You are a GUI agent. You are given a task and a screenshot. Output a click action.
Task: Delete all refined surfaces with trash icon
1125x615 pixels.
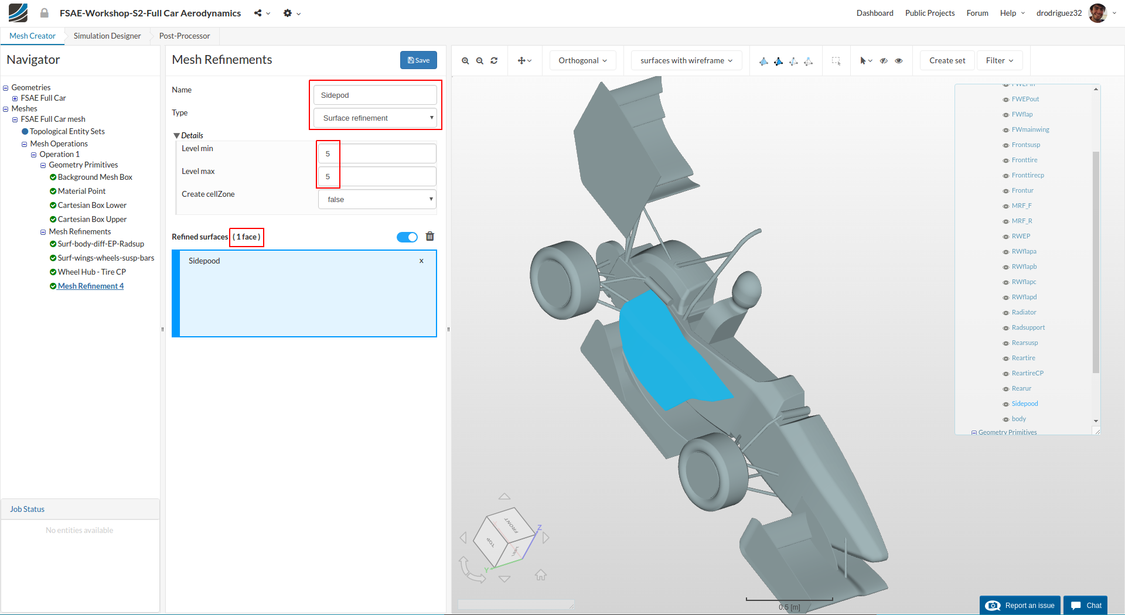click(430, 237)
